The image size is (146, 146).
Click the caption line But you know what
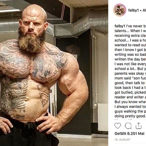click(130, 102)
